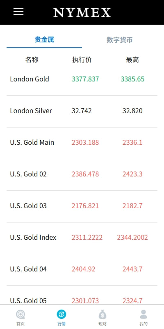164x329 pixels.
Task: Tap the 理财 money bag icon
Action: coord(102,314)
